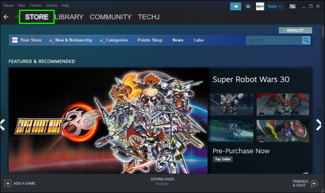The height and width of the screenshot is (193, 325).
Task: Click Friends & Chat plus icon
Action: [314, 184]
